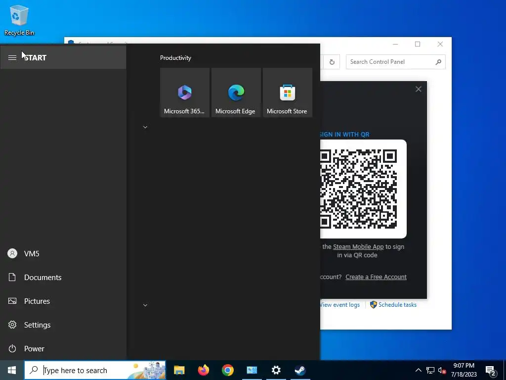The image size is (506, 380).
Task: Click the Productivity group header
Action: pyautogui.click(x=175, y=58)
